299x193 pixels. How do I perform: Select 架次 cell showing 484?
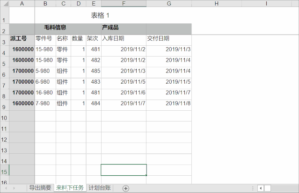pos(94,105)
